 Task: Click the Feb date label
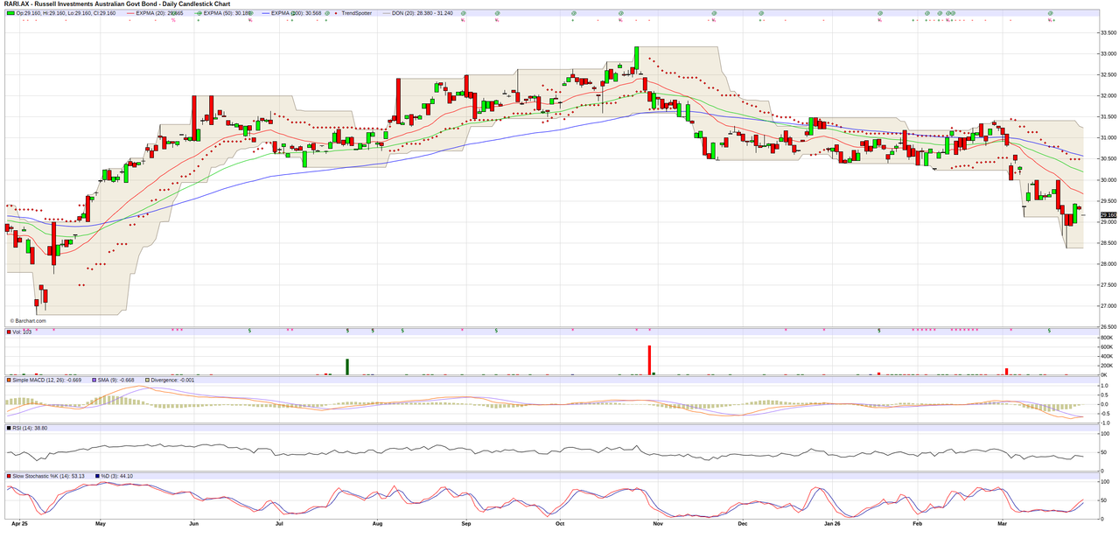[x=918, y=524]
